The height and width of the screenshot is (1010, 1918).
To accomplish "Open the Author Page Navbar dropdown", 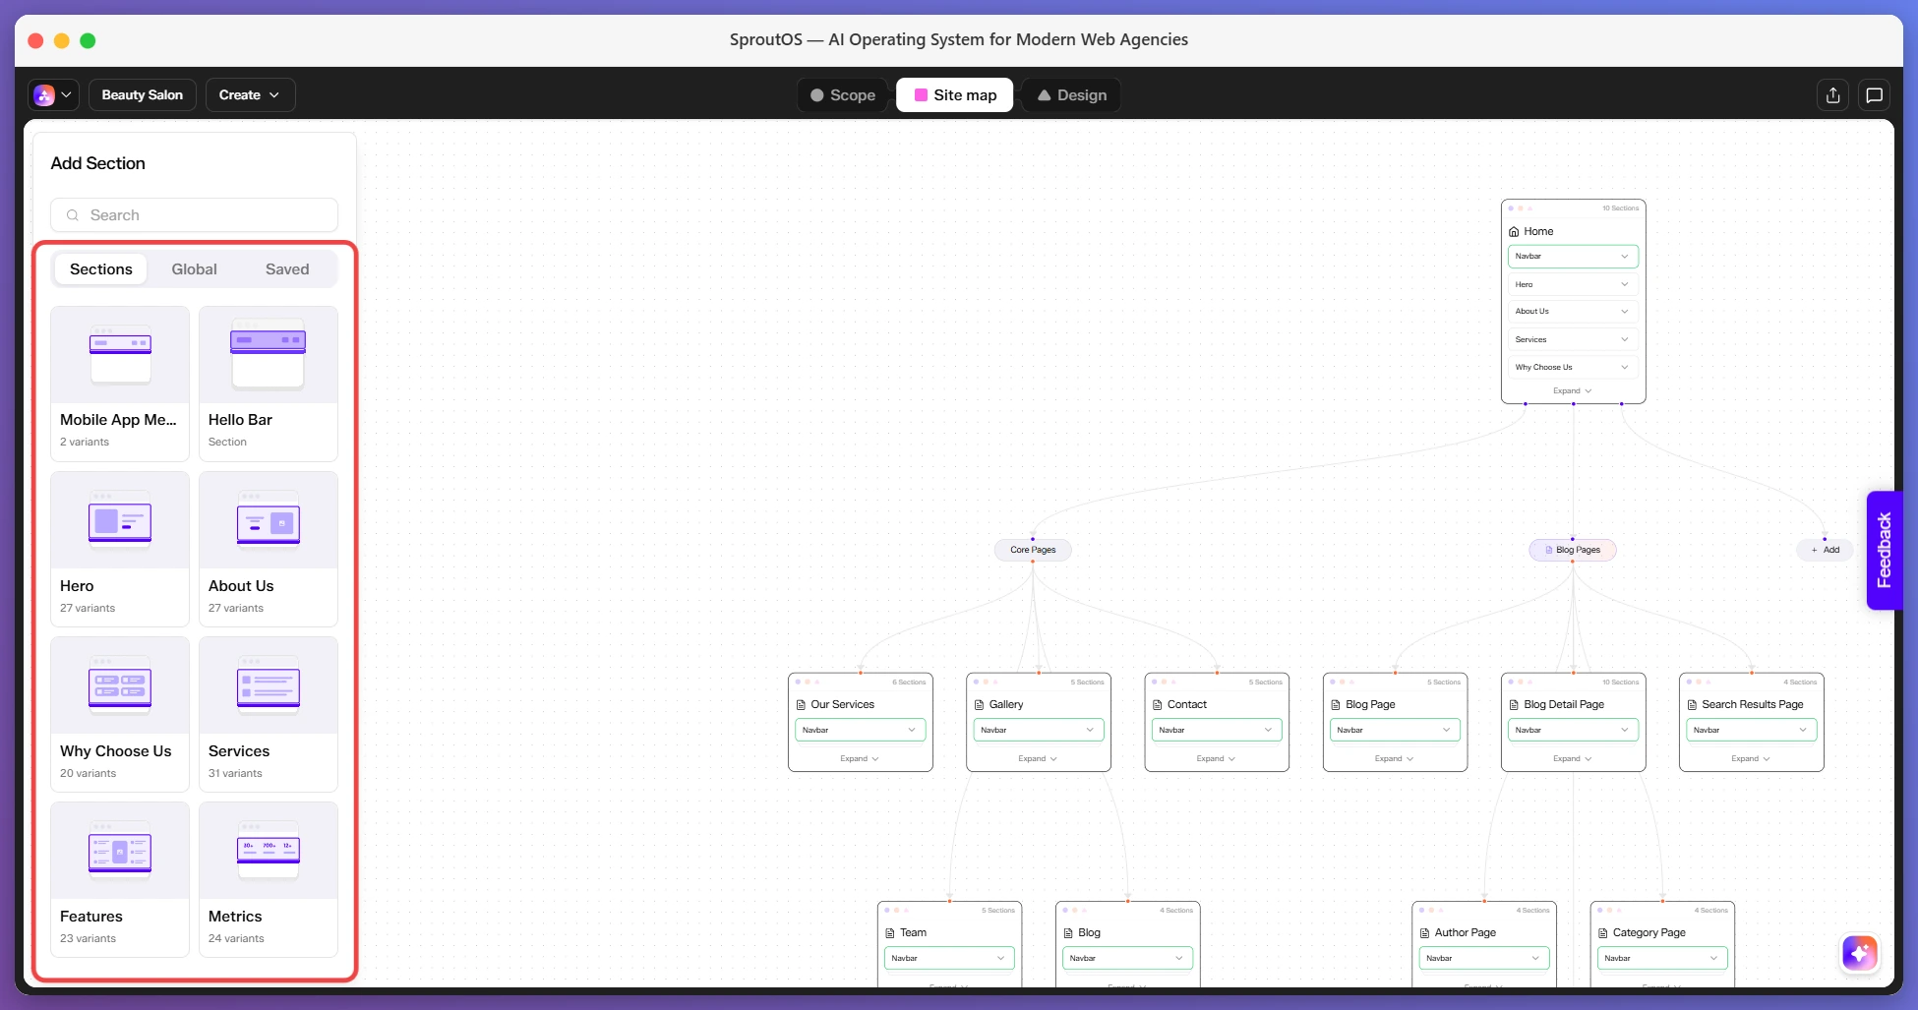I will coord(1484,958).
